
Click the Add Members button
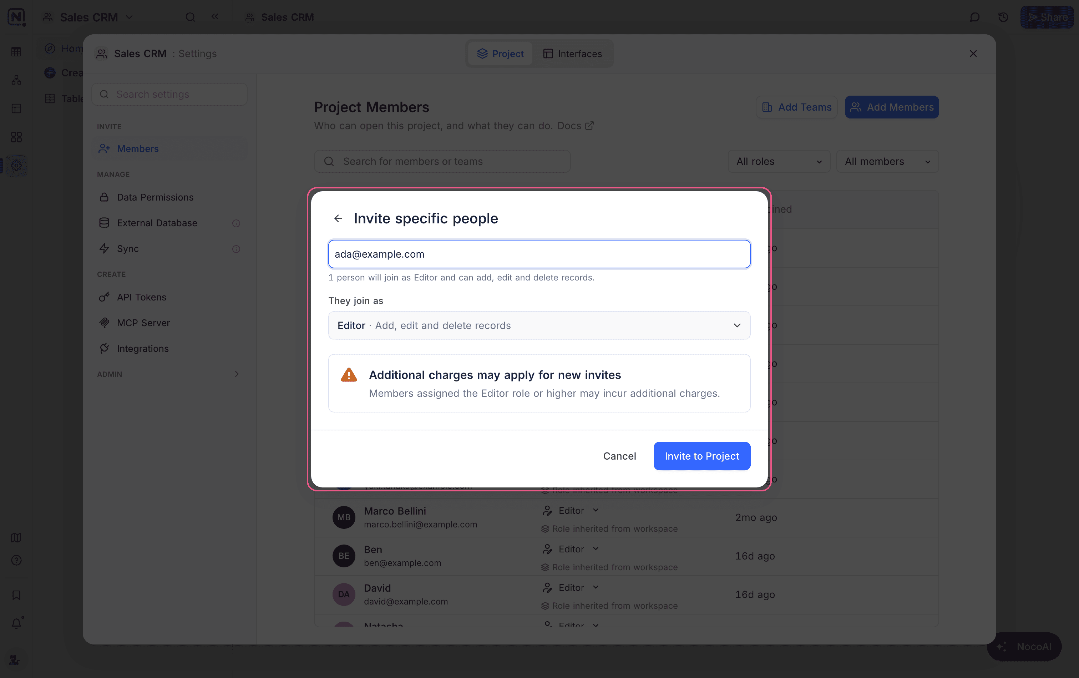click(891, 107)
